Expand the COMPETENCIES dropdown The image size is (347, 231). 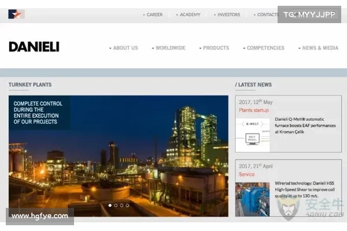(x=264, y=48)
